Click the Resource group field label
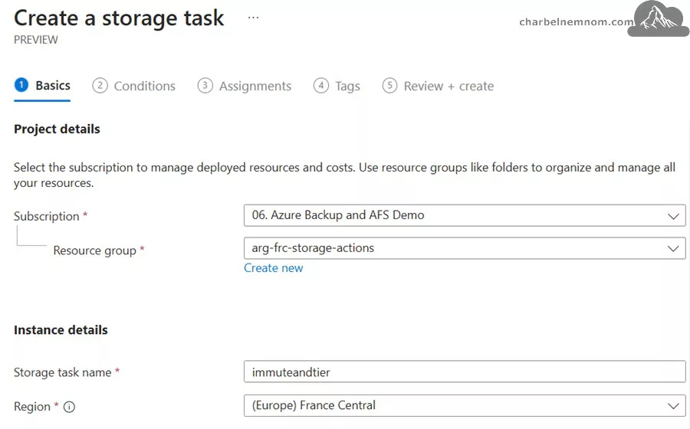 [x=94, y=251]
